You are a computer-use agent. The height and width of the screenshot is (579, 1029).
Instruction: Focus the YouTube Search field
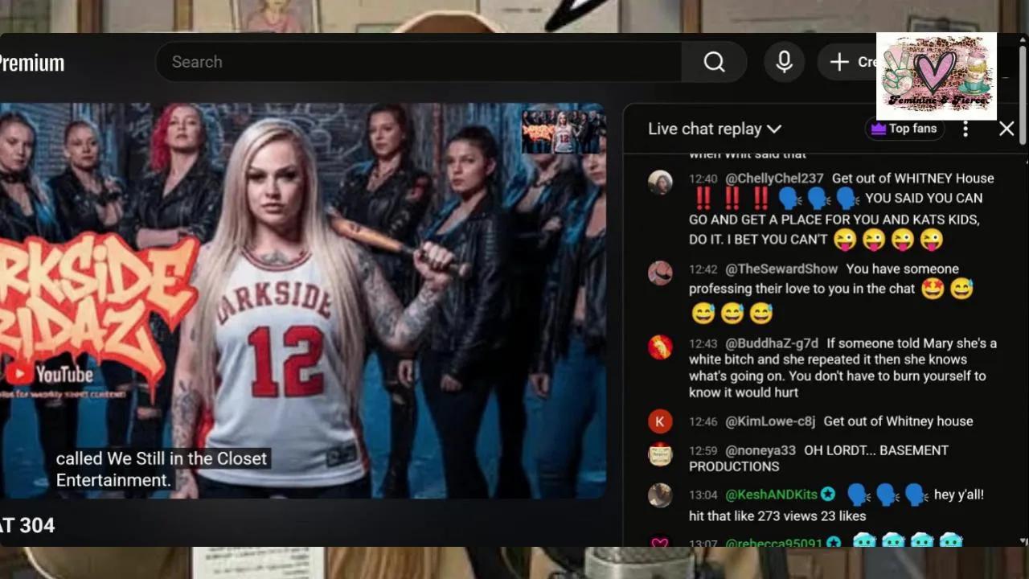click(419, 62)
